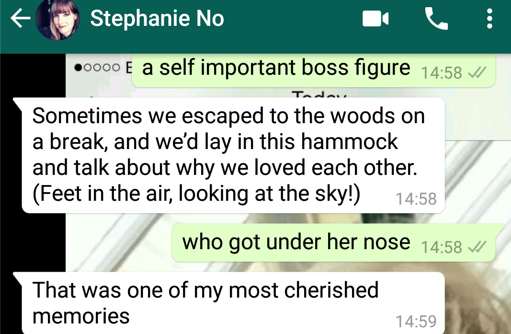Select the 'most cherished memories' message
Screen dimensions: 511x334
click(x=229, y=303)
